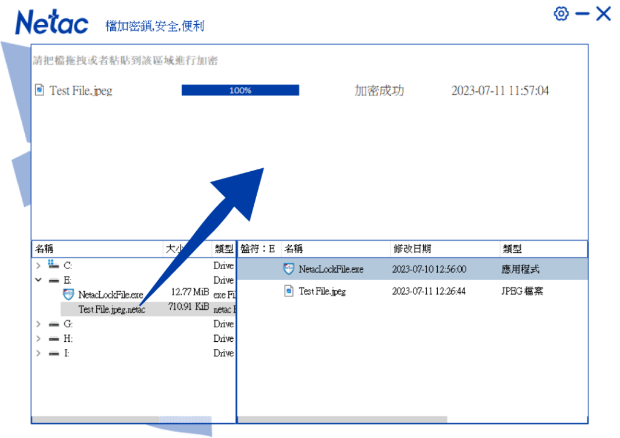Click file icon beside encrypted Test File.jpeg entry
Screen dimensions: 620x438
pyautogui.click(x=39, y=90)
